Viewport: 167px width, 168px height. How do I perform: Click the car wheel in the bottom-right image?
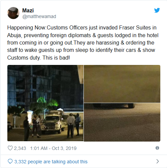[132, 105]
